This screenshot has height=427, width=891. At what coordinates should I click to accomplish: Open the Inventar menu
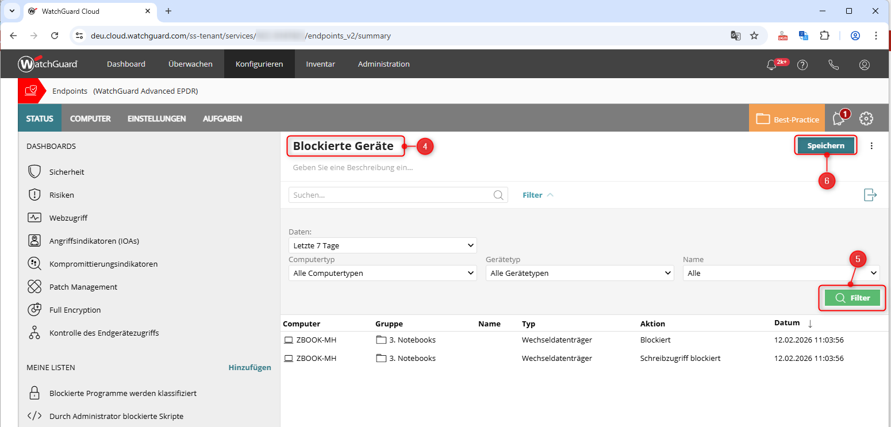pos(320,64)
